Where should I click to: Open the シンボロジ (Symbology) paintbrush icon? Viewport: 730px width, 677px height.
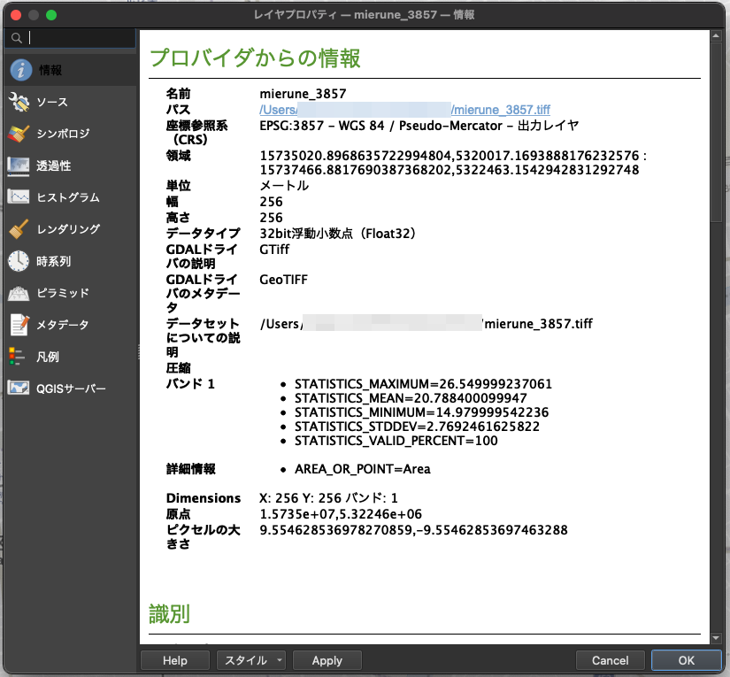coord(21,135)
